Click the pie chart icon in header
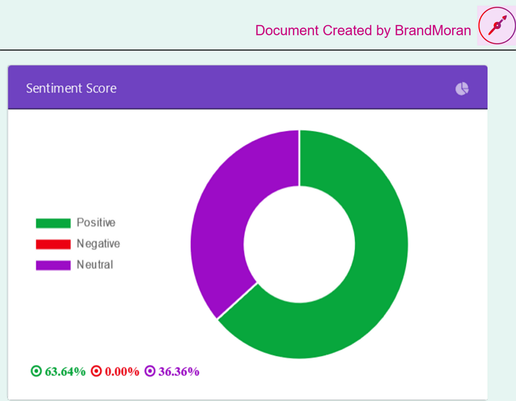Viewport: 516px width, 401px height. coord(462,89)
